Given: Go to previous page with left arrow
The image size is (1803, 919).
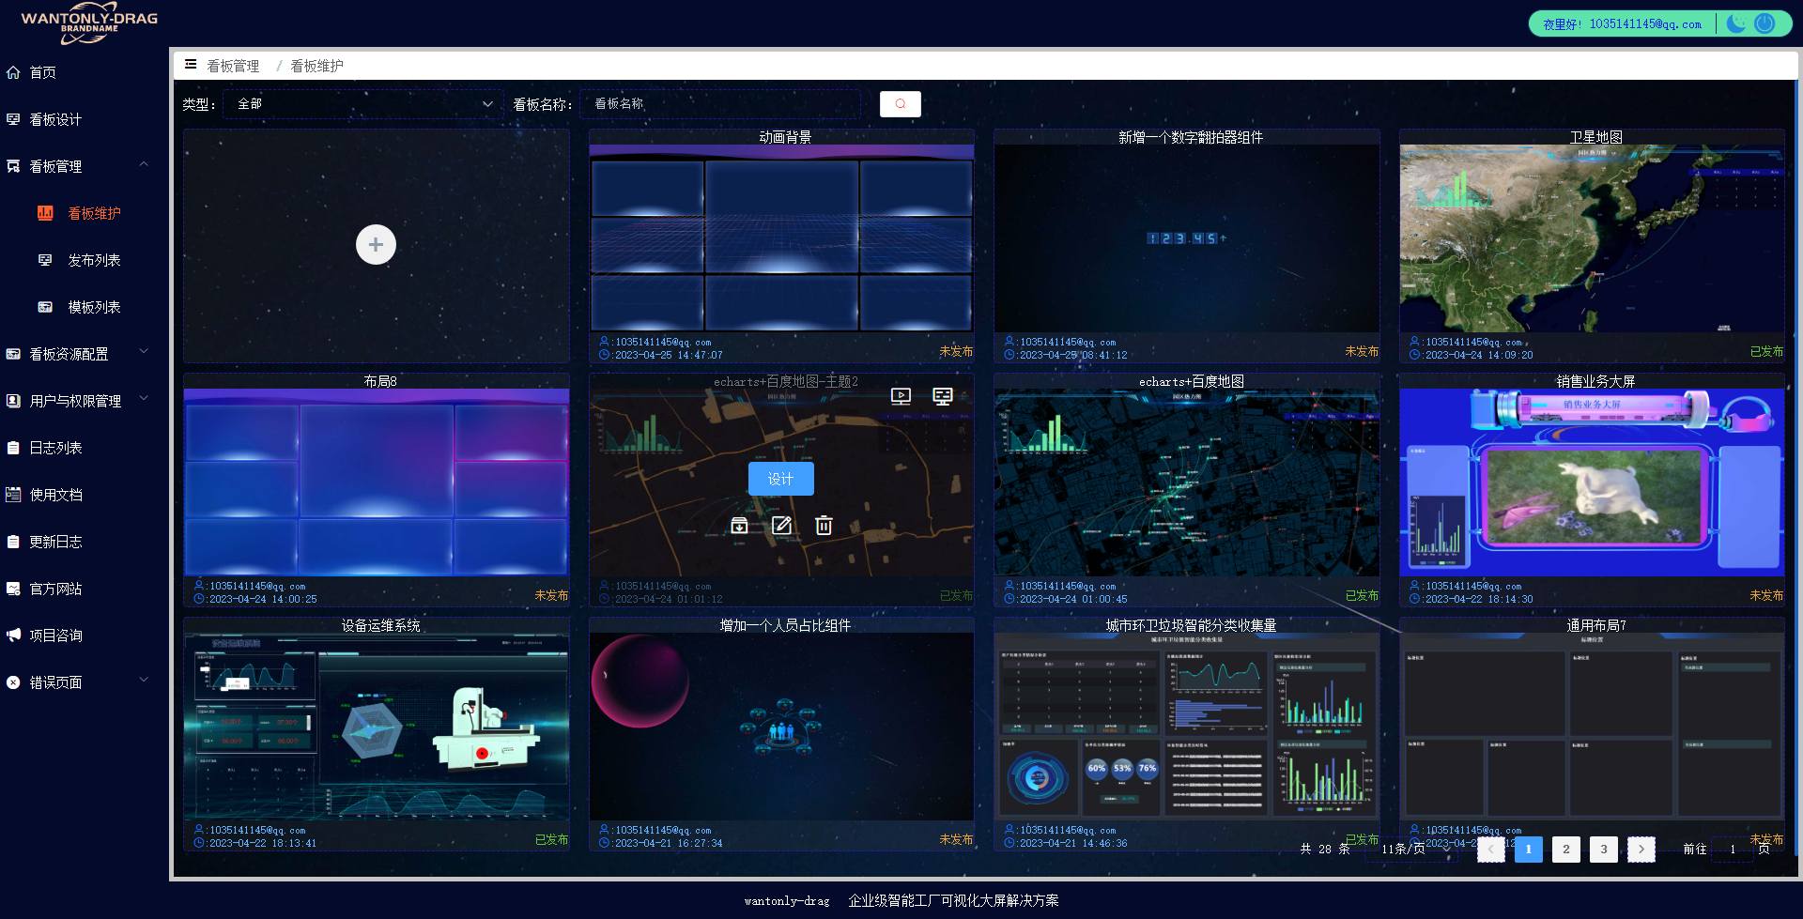Looking at the screenshot, I should (1491, 849).
